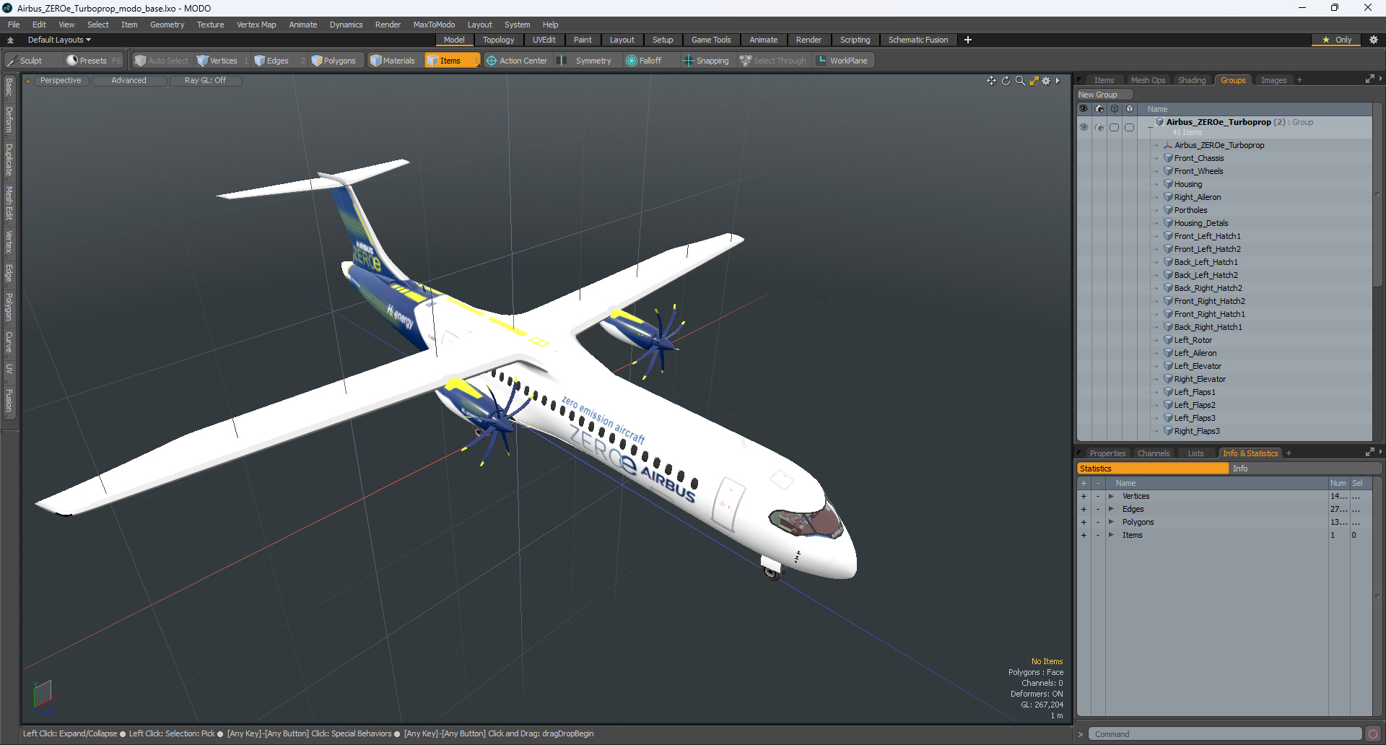Open the Advanced shading style dropdown

pos(128,81)
